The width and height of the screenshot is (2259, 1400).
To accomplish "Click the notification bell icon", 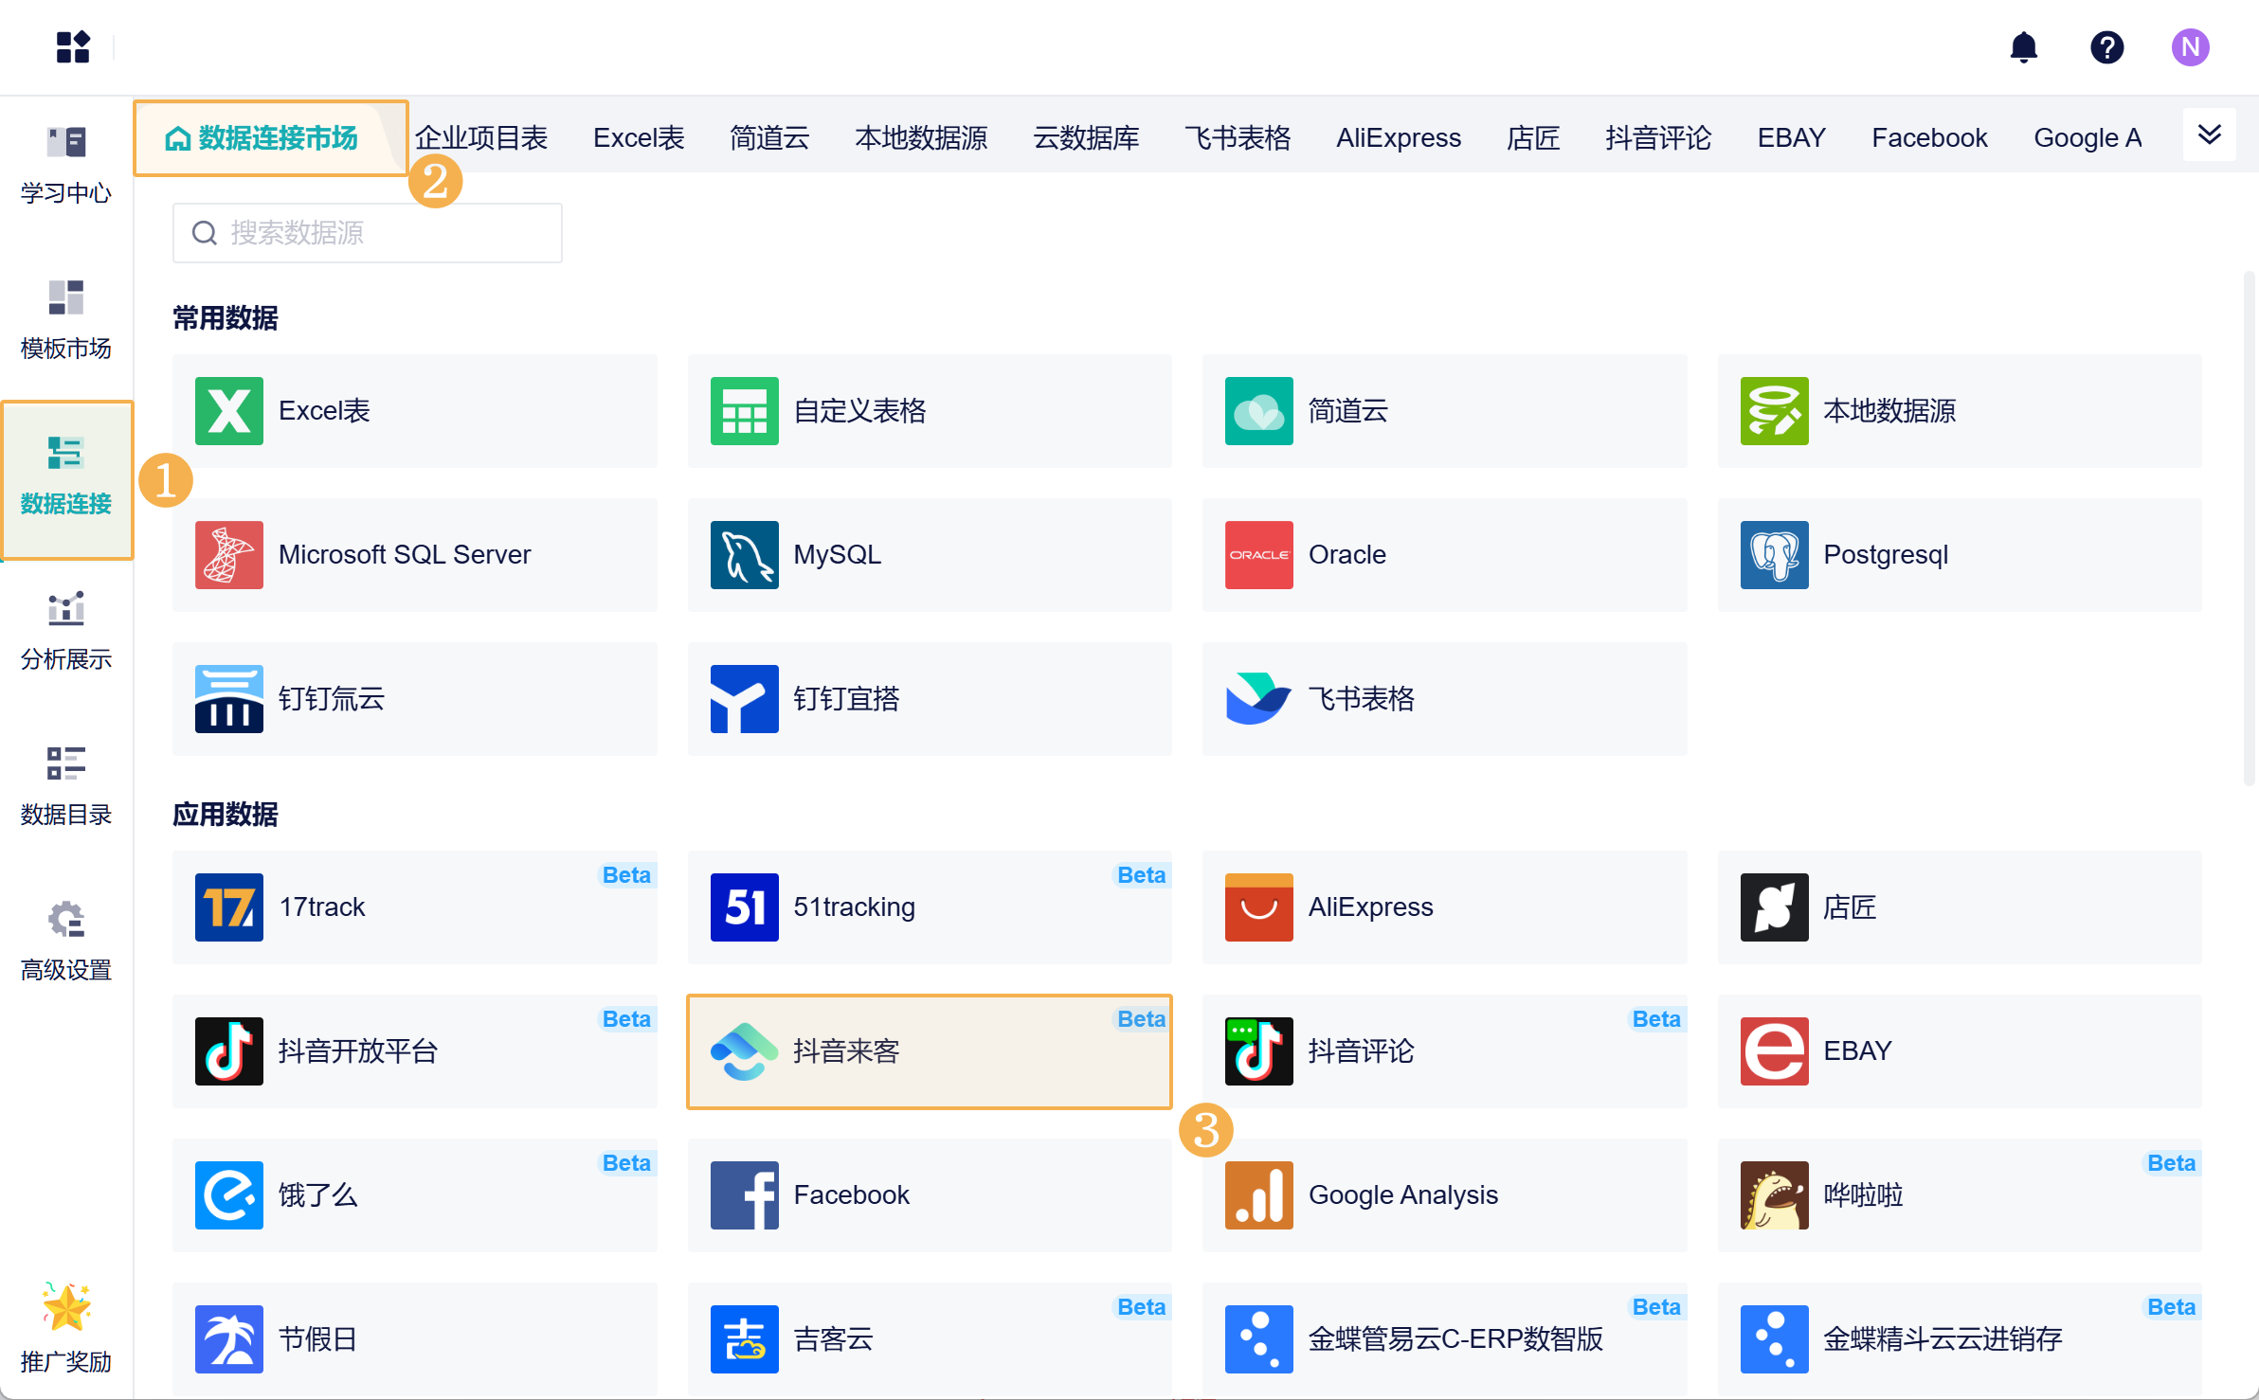I will click(x=2024, y=47).
